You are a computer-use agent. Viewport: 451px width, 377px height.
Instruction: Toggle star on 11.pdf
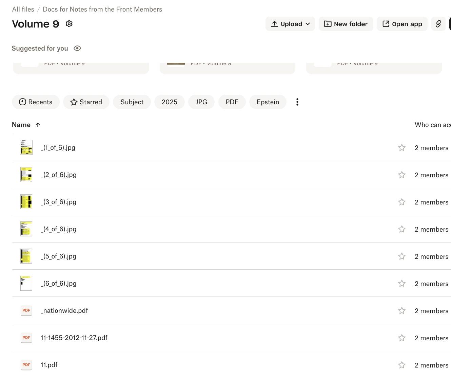pos(401,365)
